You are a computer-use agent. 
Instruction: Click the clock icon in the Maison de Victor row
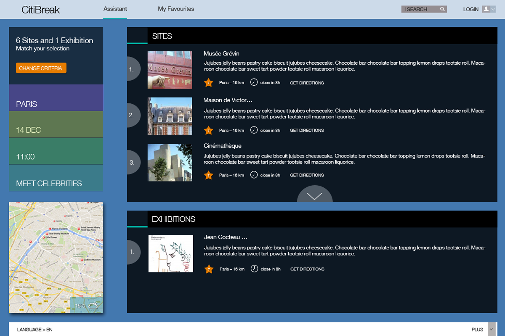(254, 130)
